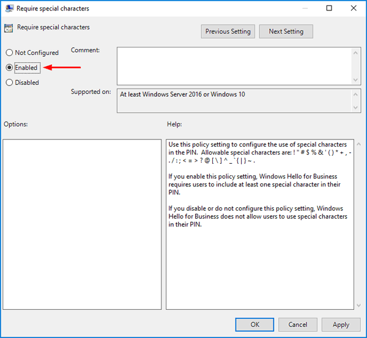Click inside the Comment text field
Image resolution: width=367 pixels, height=338 pixels.
pos(232,66)
